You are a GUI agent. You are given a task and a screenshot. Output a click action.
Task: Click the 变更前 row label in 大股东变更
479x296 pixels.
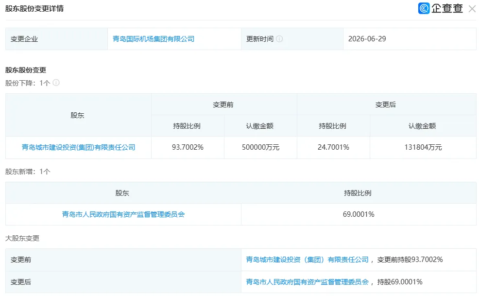coord(21,260)
